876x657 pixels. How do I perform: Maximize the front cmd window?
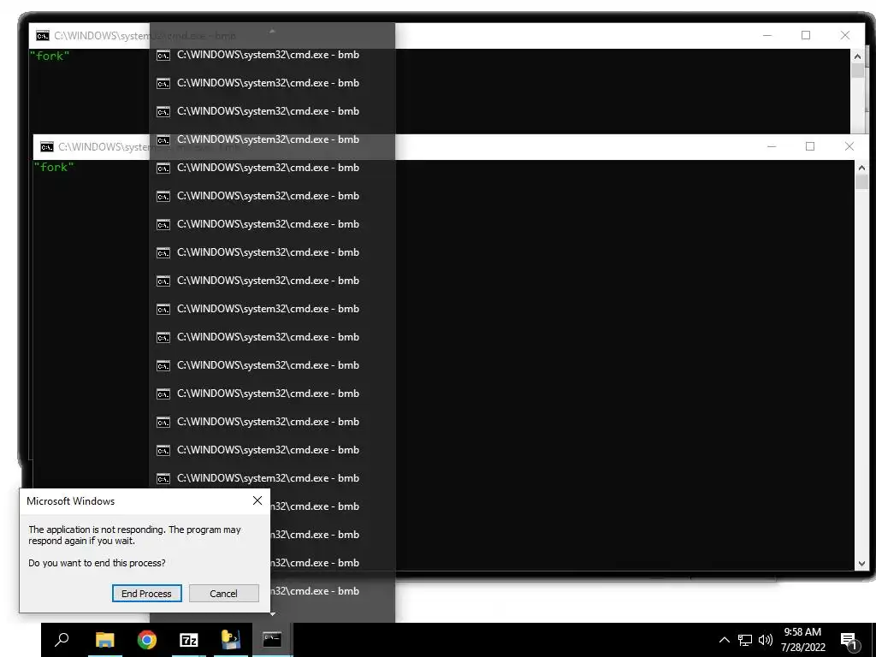pos(810,146)
